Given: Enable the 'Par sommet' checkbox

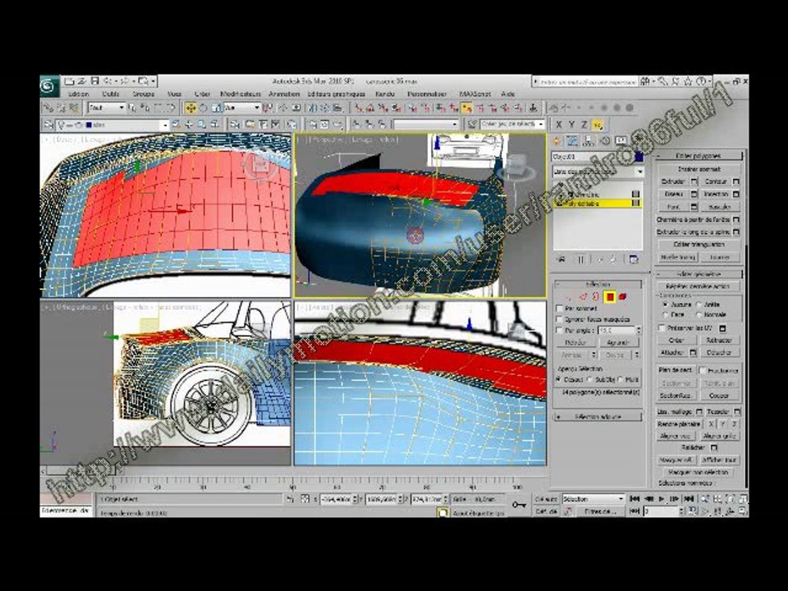Looking at the screenshot, I should click(559, 308).
